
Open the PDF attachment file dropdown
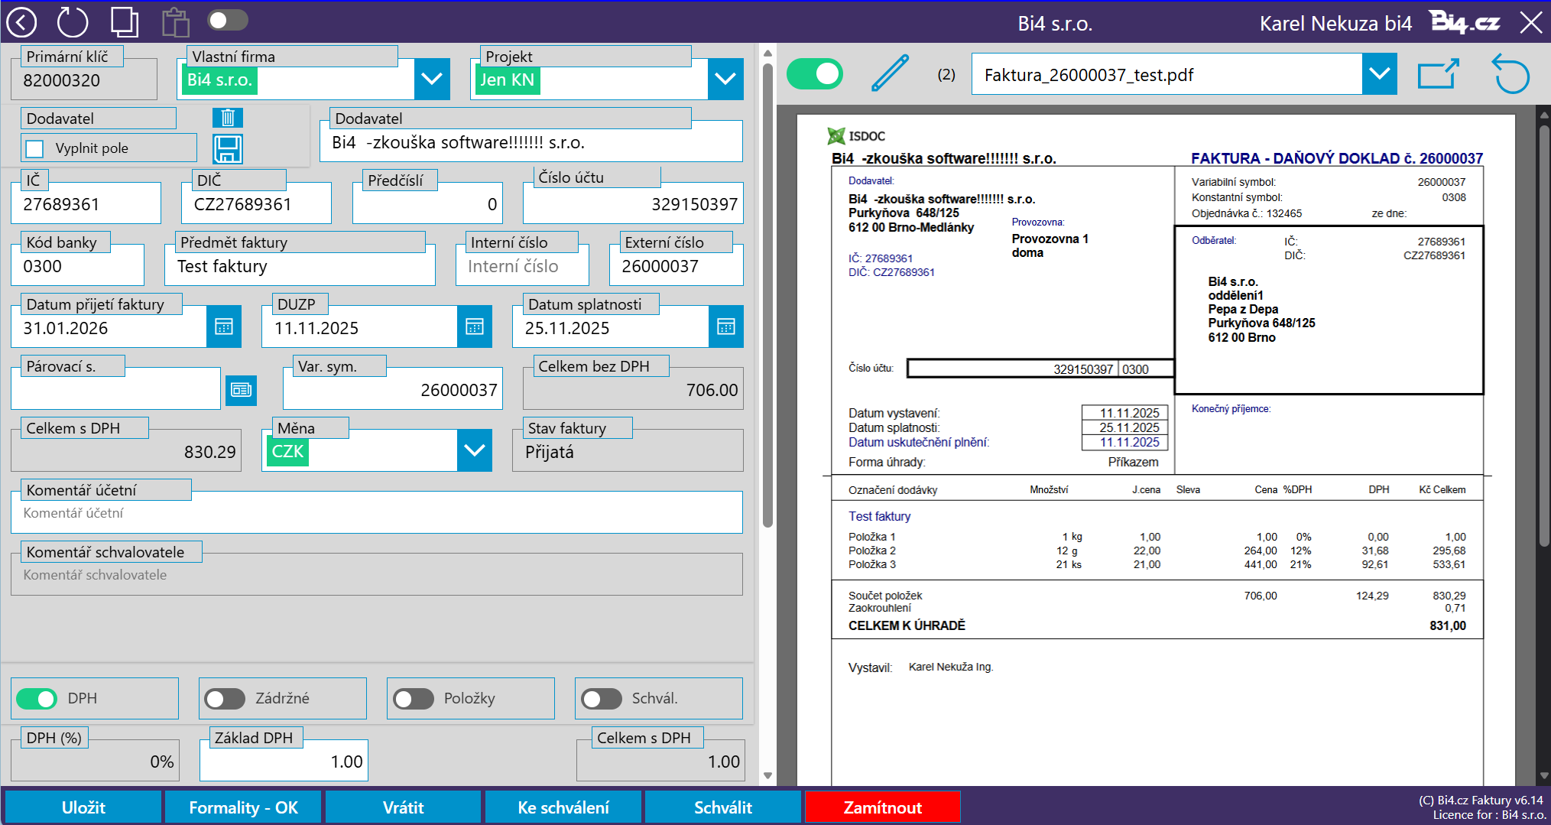(1379, 74)
